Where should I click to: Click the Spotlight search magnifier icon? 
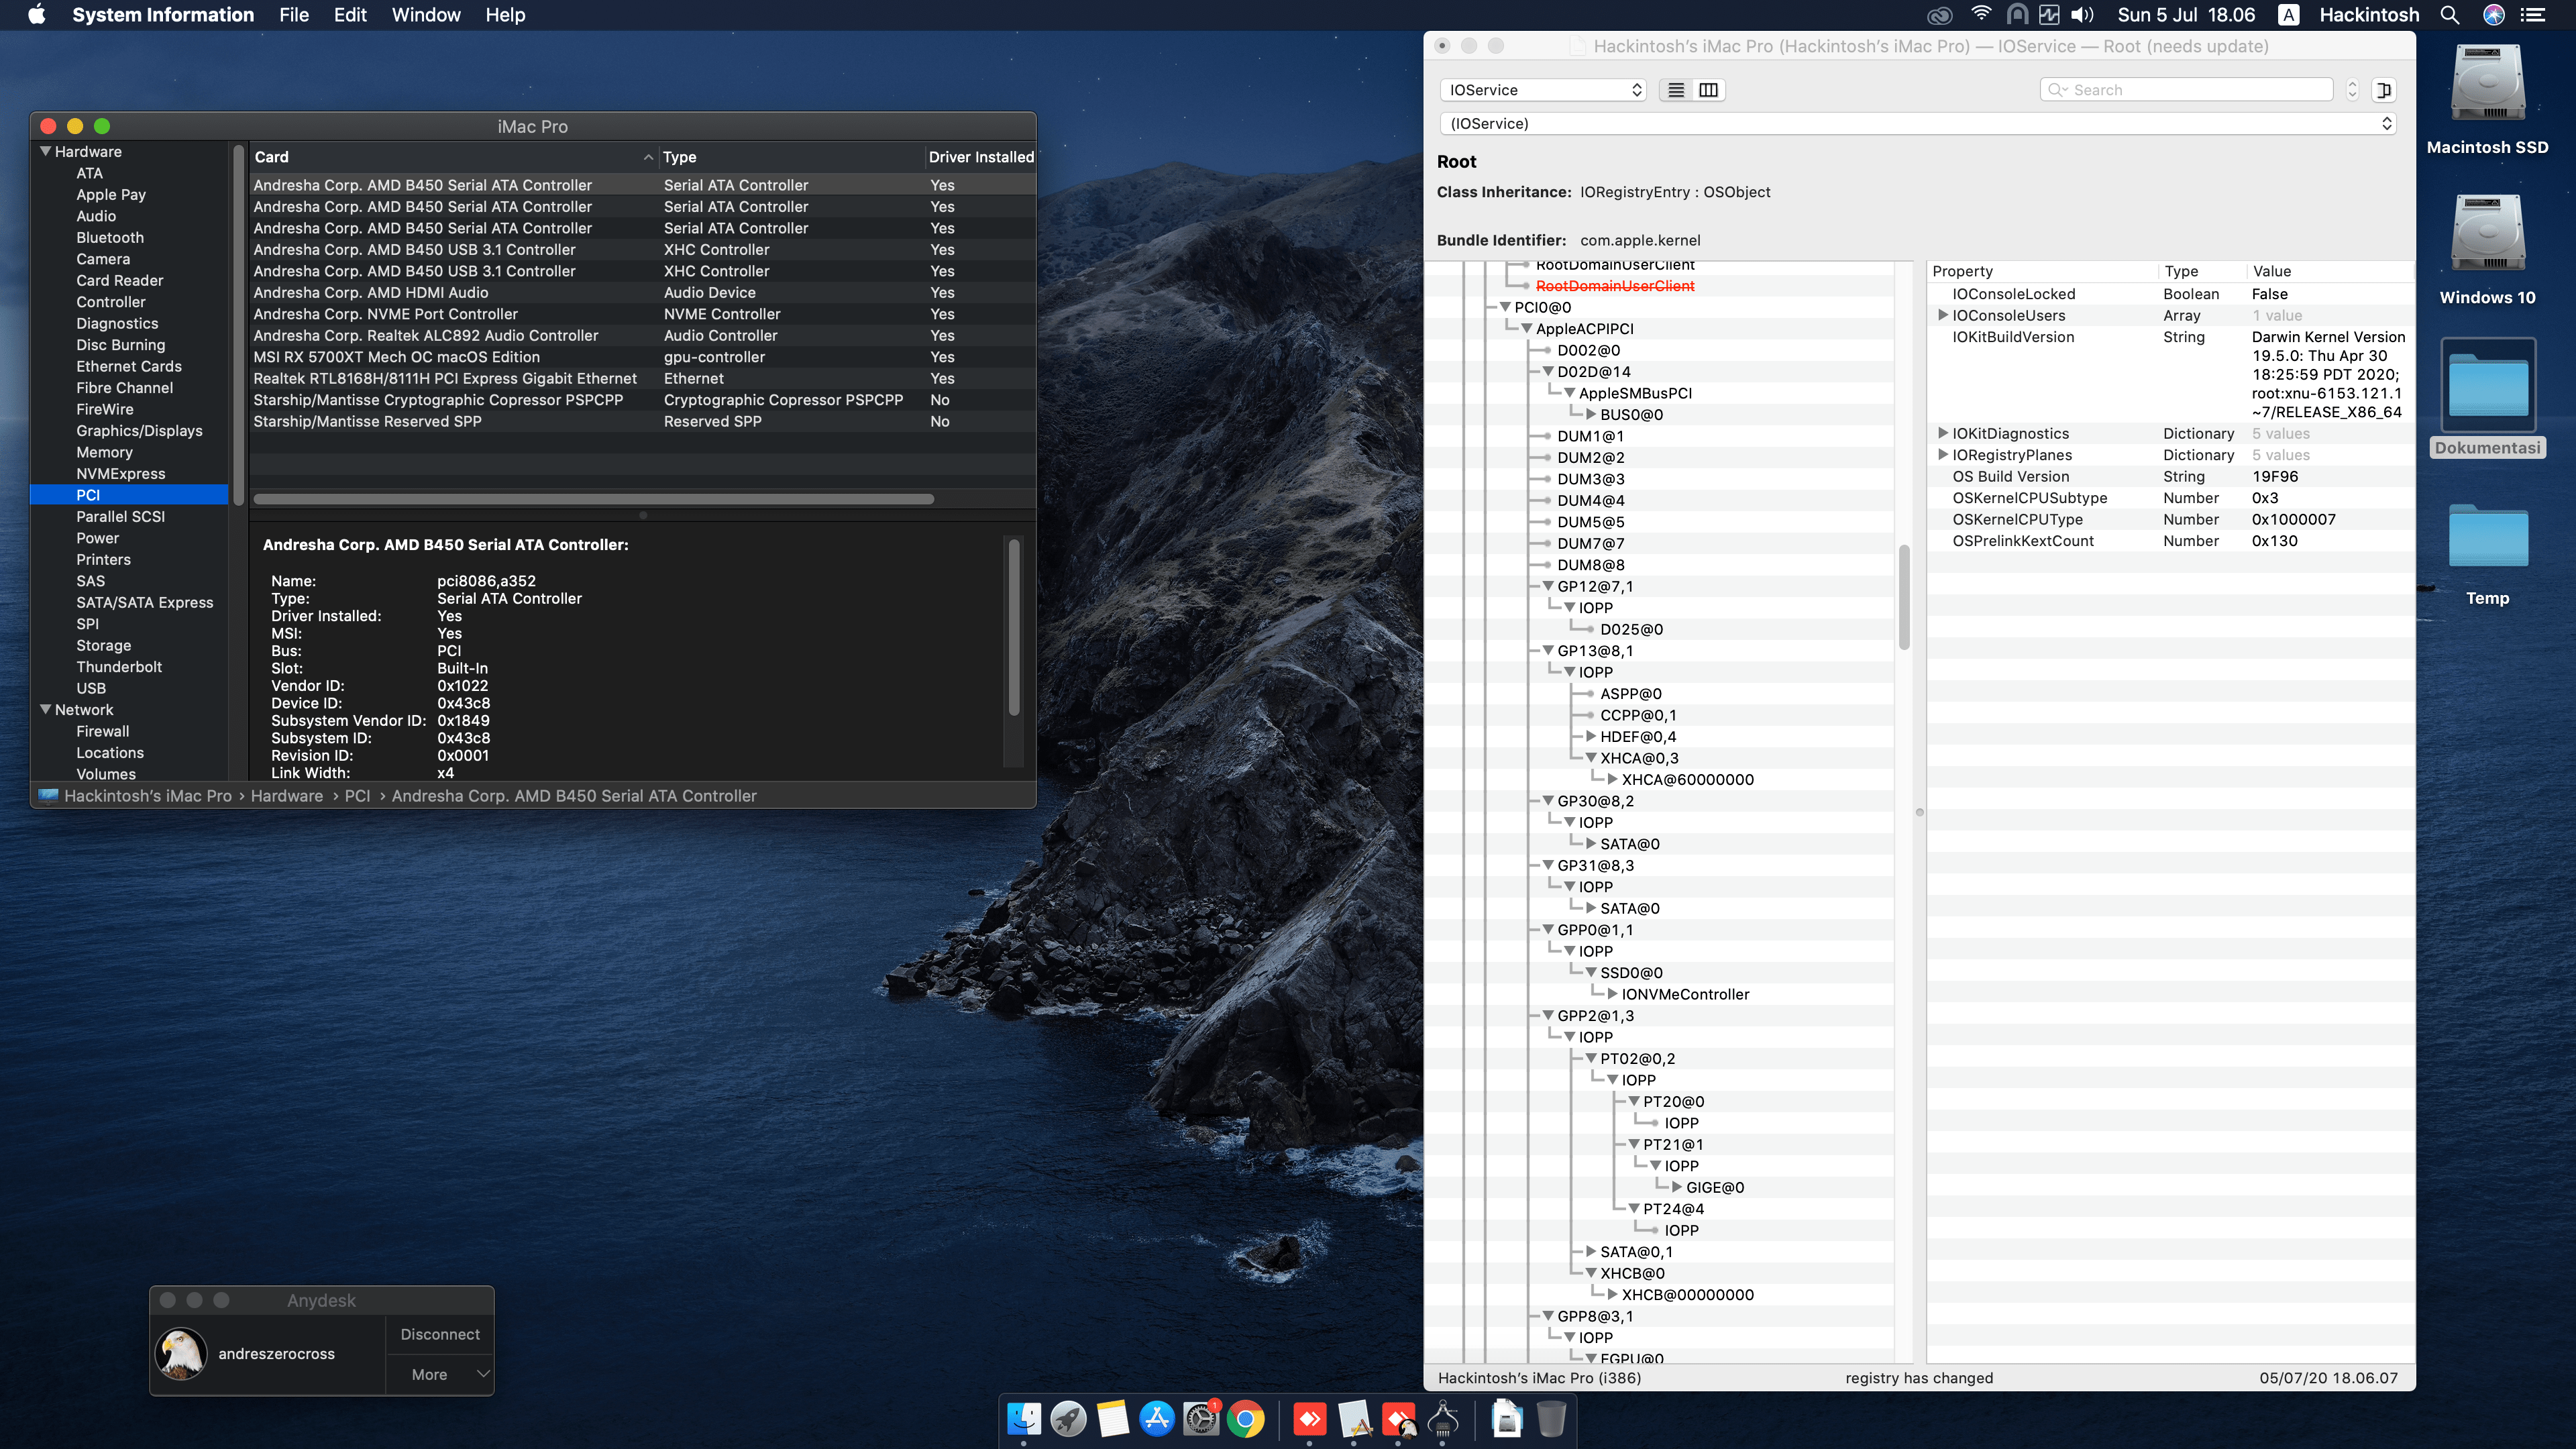coord(2449,15)
